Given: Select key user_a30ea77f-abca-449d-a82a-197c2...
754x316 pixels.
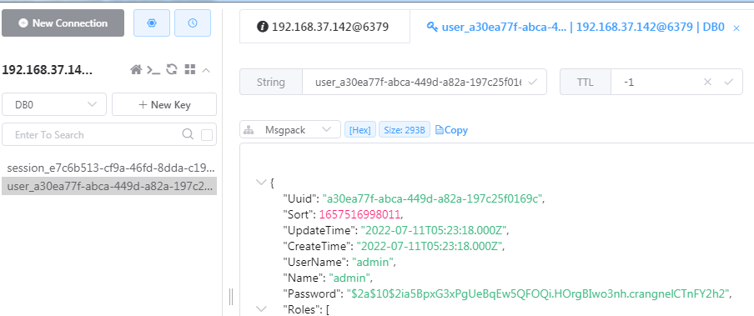Looking at the screenshot, I should tap(109, 186).
